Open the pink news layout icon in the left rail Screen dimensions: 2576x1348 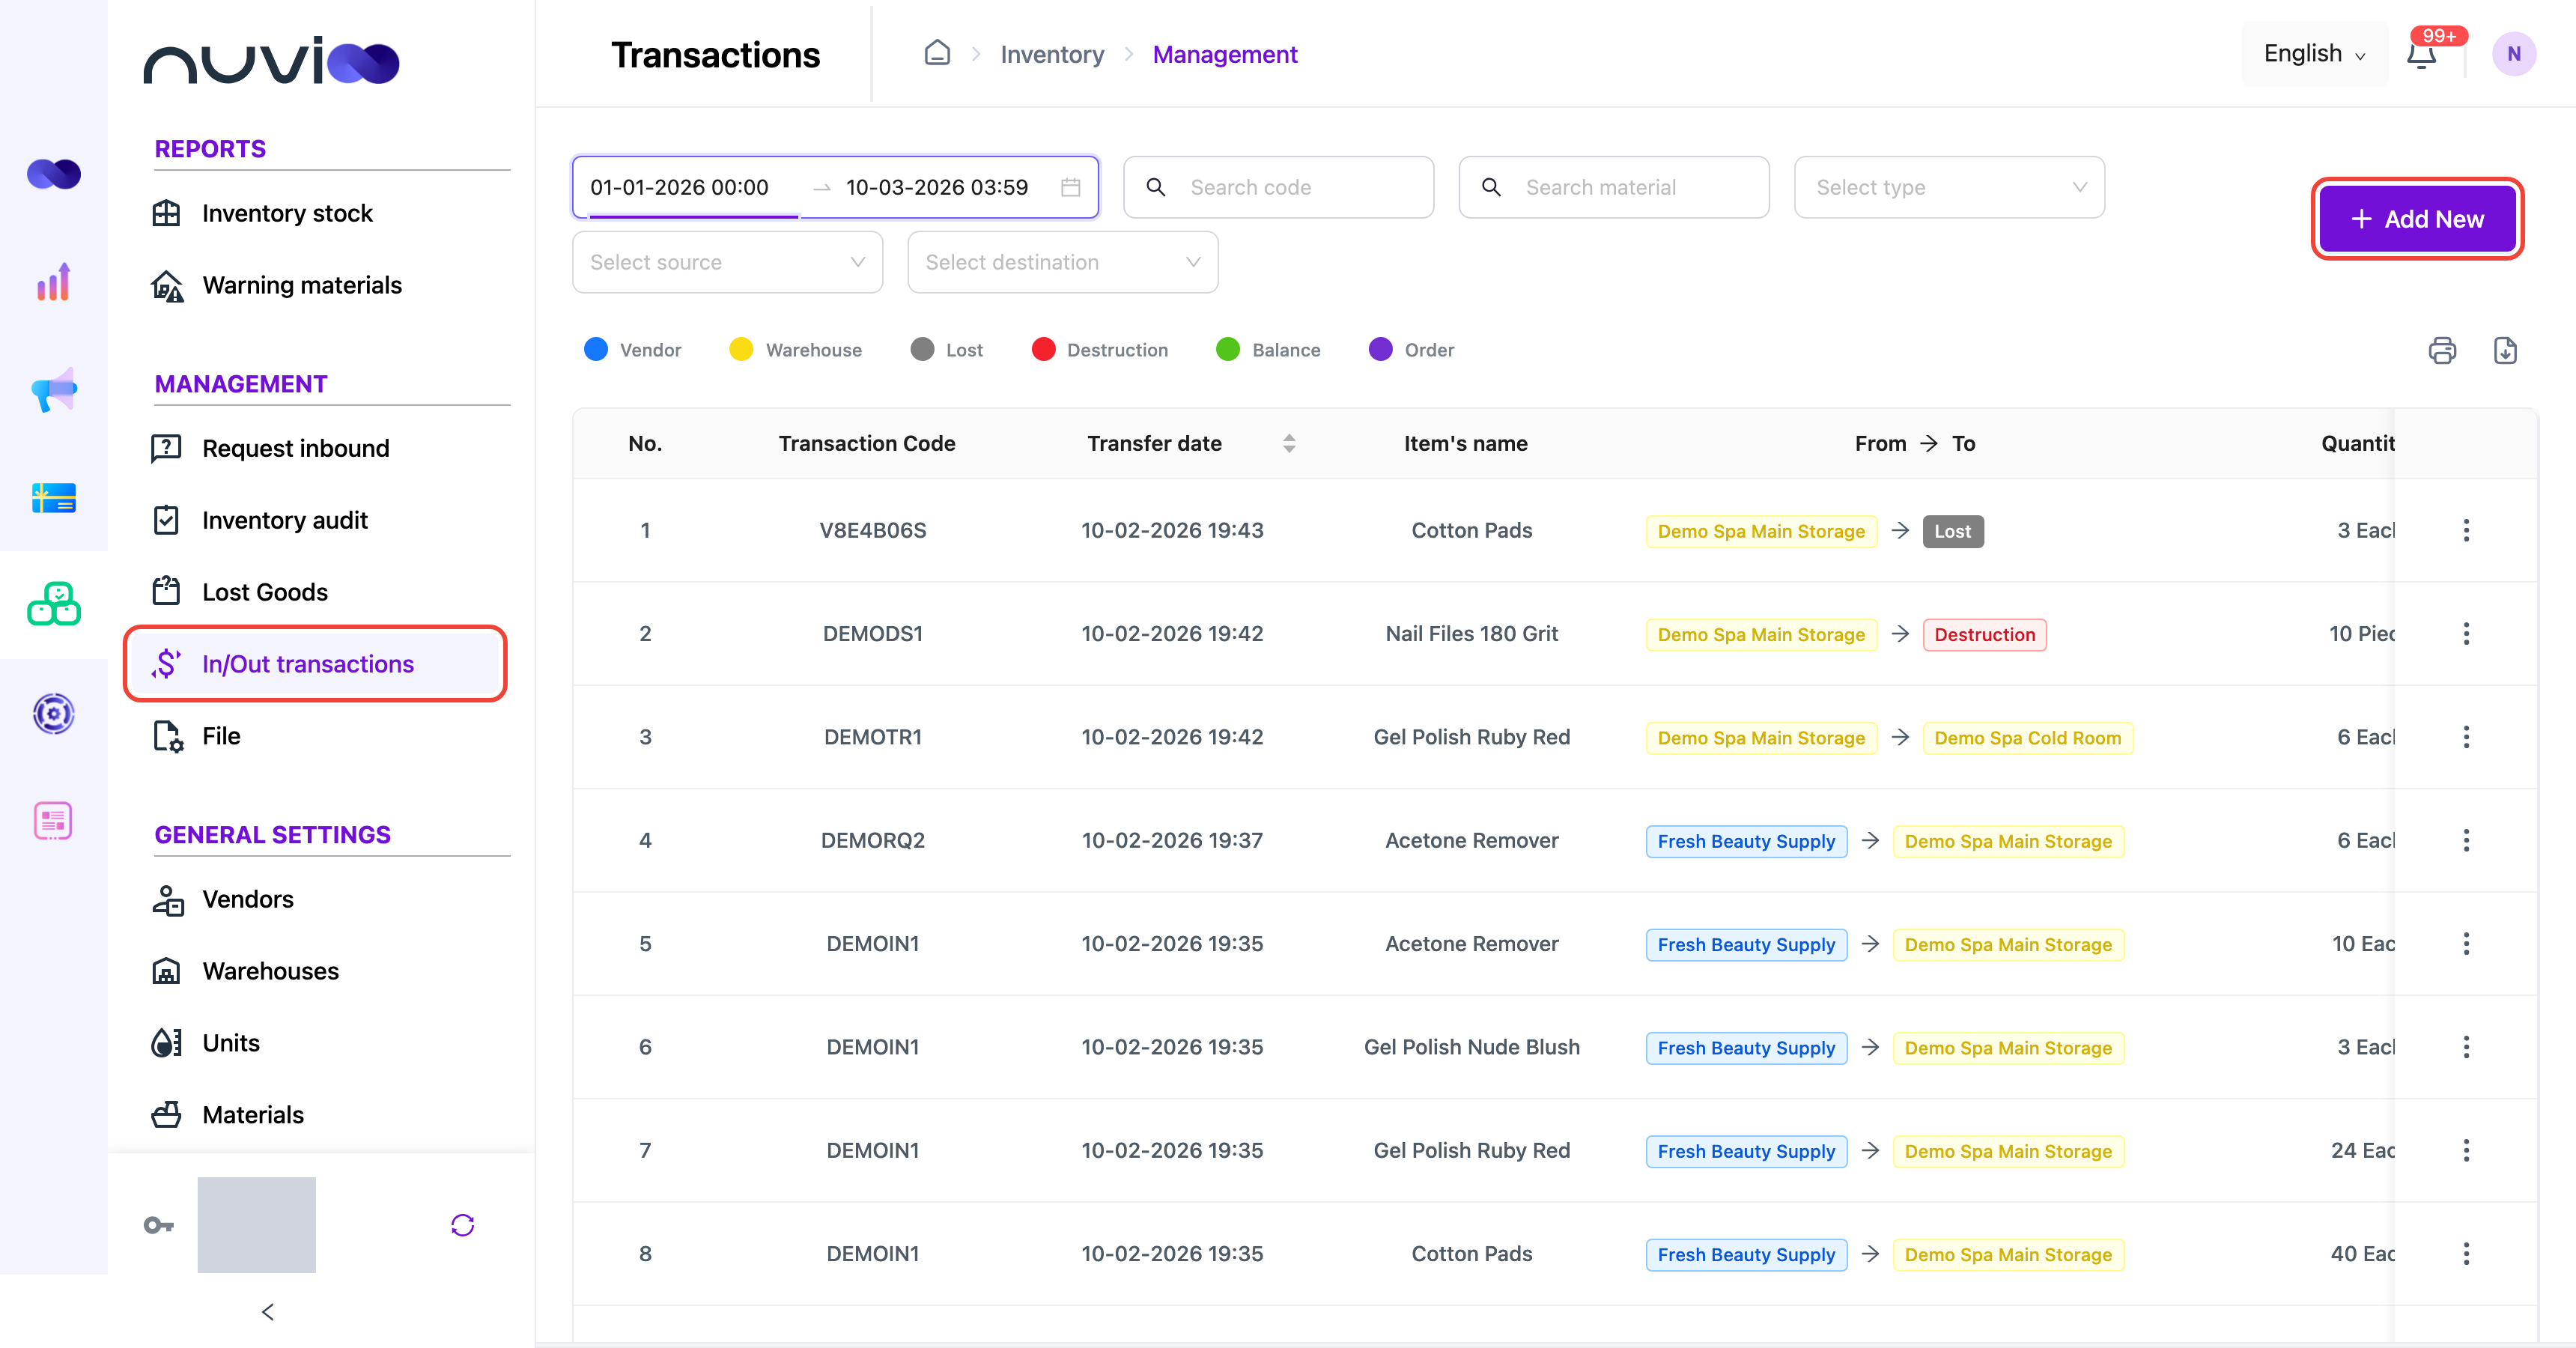54,821
